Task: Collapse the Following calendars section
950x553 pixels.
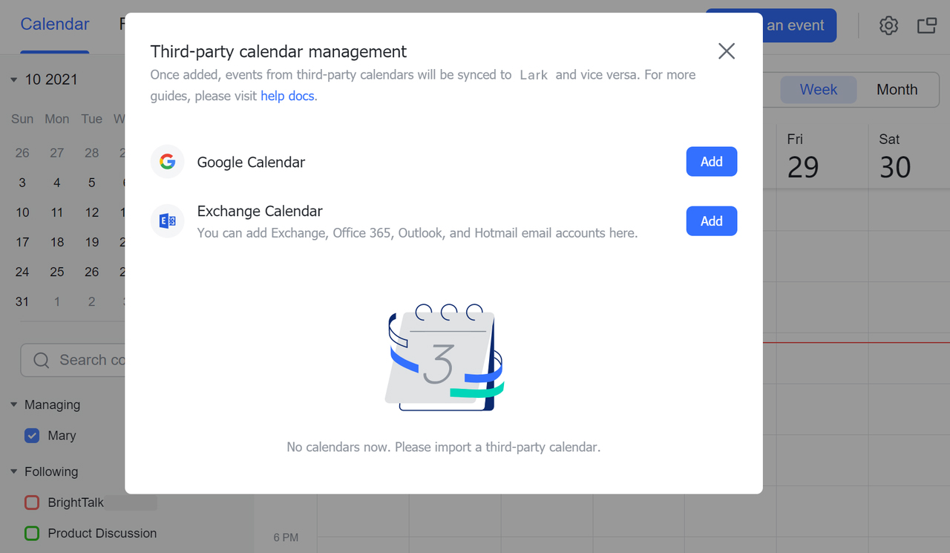Action: click(14, 471)
